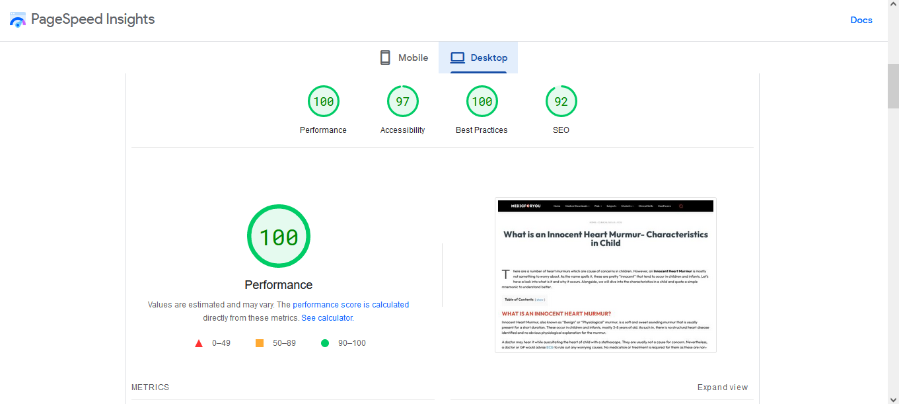
Task: Click the SEO label under gauge
Action: (x=561, y=130)
